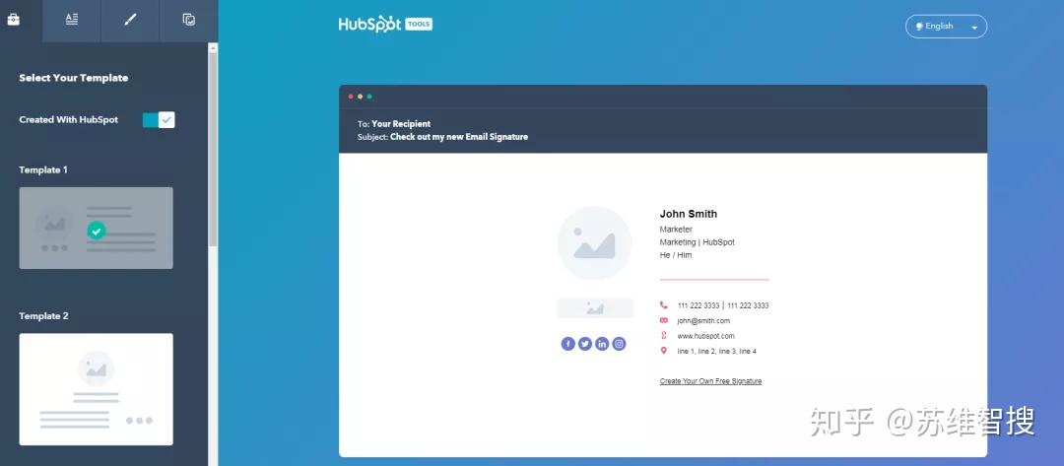Screen dimensions: 1064x466
Task: Click the Marketing | HubSpot text
Action: click(697, 242)
